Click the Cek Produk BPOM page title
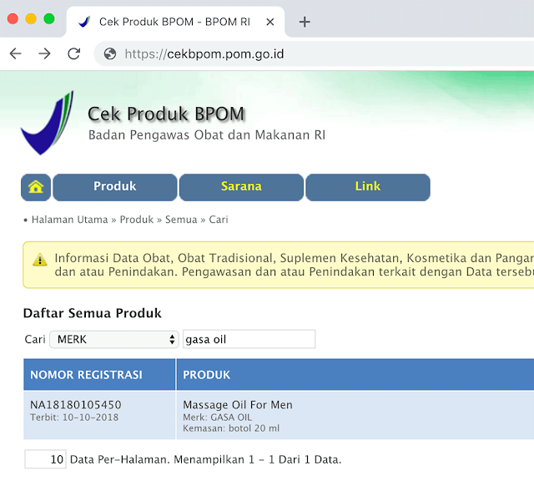Viewport: 534px width, 486px height. coord(166,114)
